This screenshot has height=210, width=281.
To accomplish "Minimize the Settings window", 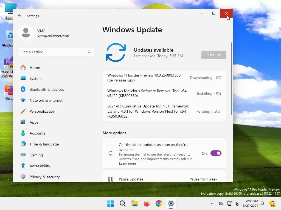I will click(x=201, y=13).
